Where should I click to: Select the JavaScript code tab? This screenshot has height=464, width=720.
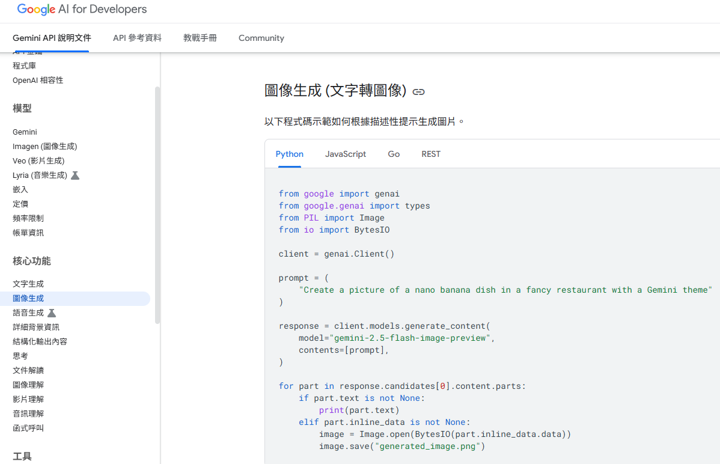click(346, 154)
